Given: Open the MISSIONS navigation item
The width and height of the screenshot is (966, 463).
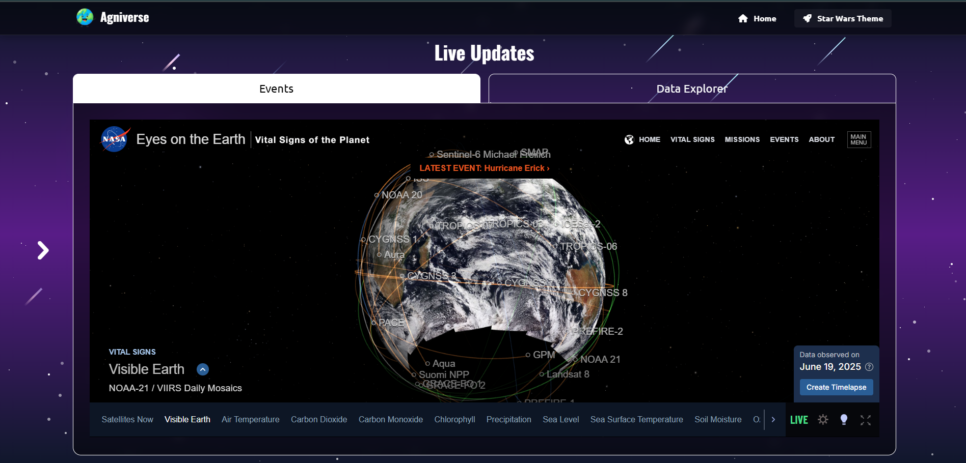Looking at the screenshot, I should coord(742,139).
